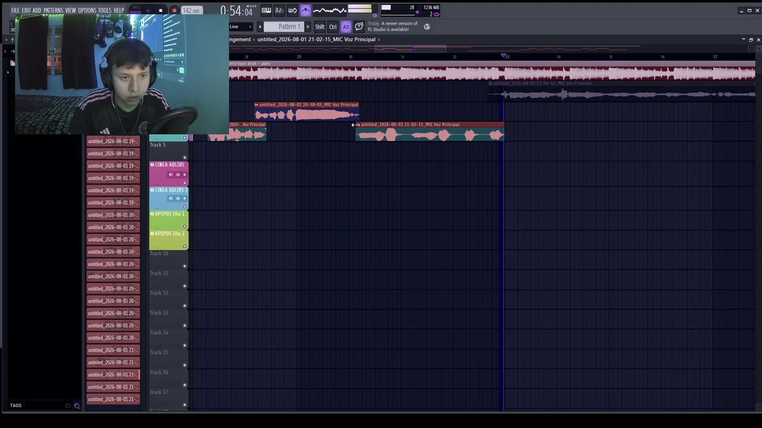Viewport: 762px width, 428px height.
Task: Open the newer FL Studio version notice
Action: [393, 27]
